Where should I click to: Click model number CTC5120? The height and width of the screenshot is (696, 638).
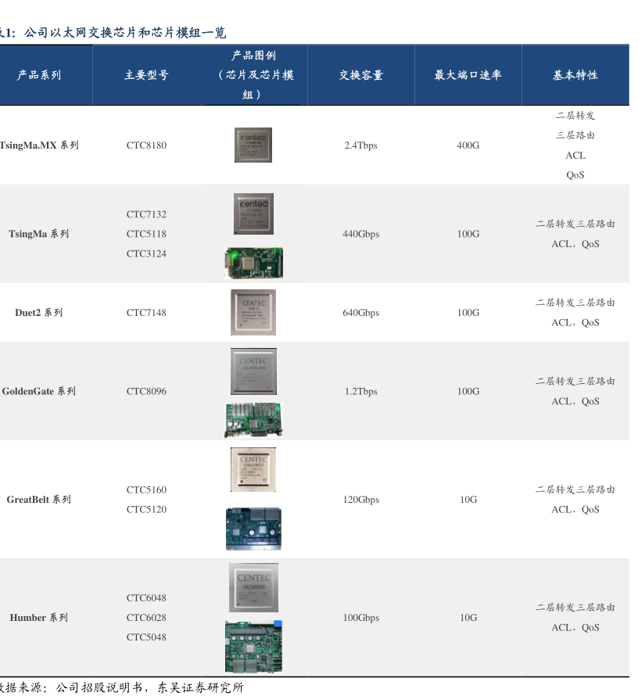pyautogui.click(x=146, y=509)
